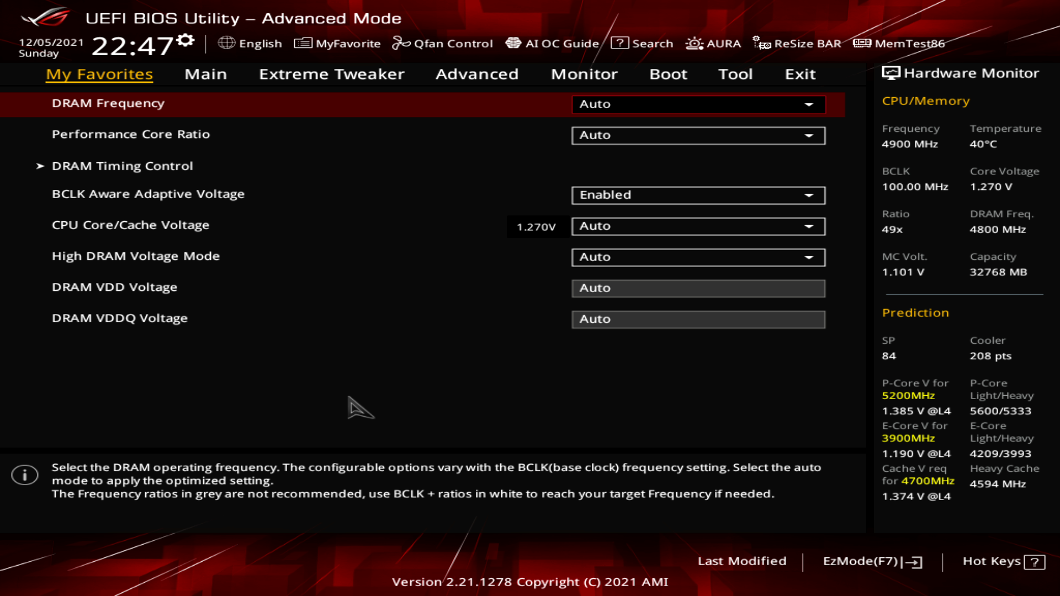The width and height of the screenshot is (1060, 596).
Task: Click the DRAM VDD Voltage field
Action: click(698, 288)
